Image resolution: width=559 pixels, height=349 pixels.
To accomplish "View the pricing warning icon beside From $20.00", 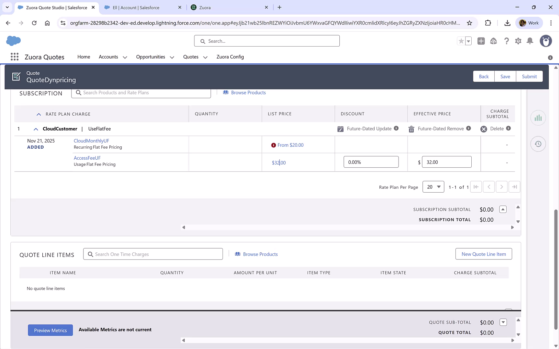I will pos(274,145).
